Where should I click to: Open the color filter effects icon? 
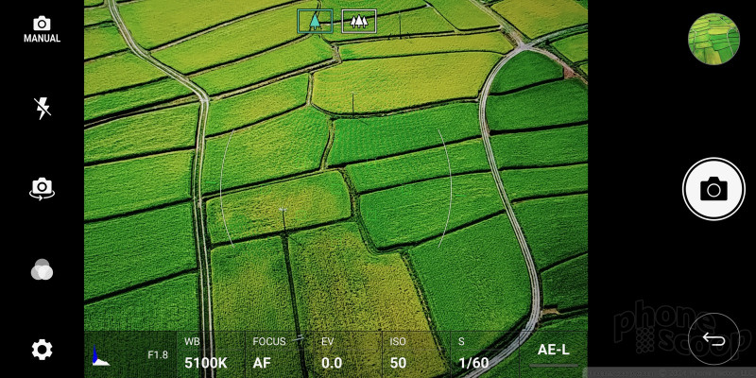tap(42, 269)
